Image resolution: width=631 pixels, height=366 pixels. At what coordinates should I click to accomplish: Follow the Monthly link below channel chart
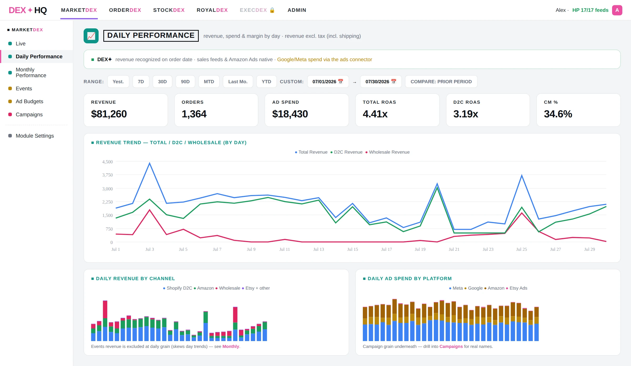[231, 346]
